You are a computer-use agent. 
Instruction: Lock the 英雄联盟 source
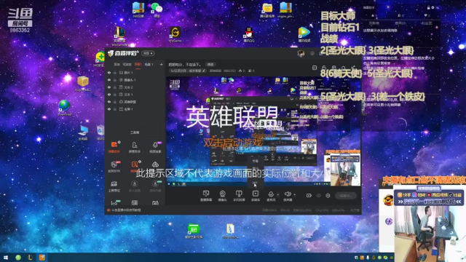tap(115, 102)
